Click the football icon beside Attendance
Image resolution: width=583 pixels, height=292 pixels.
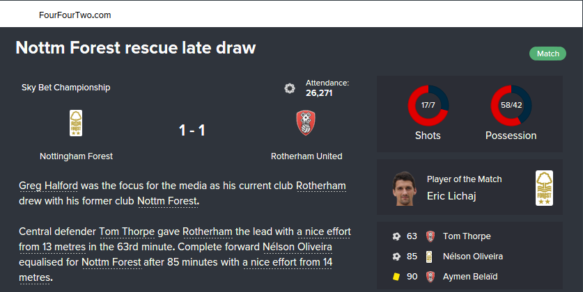290,88
